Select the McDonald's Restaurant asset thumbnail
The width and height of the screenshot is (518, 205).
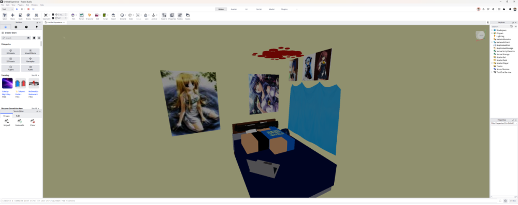click(34, 83)
